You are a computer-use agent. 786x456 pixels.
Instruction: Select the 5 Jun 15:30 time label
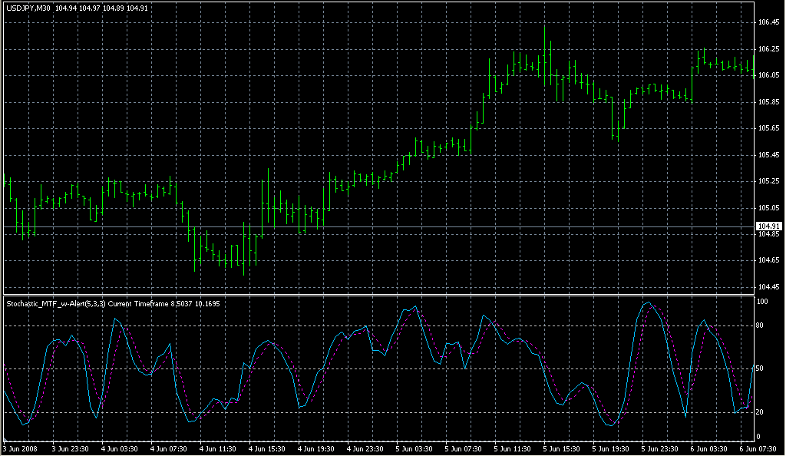(560, 448)
